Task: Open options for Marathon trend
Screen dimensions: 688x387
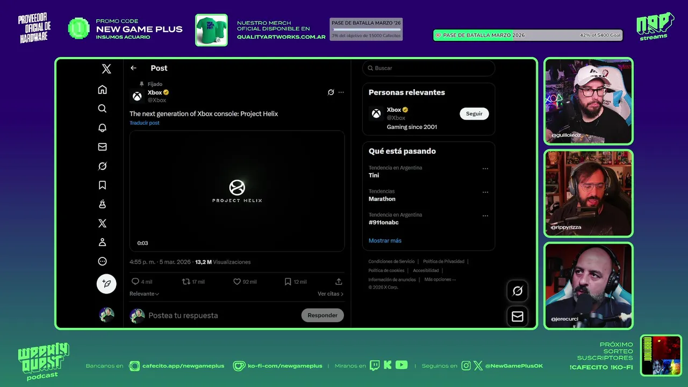Action: click(x=485, y=192)
